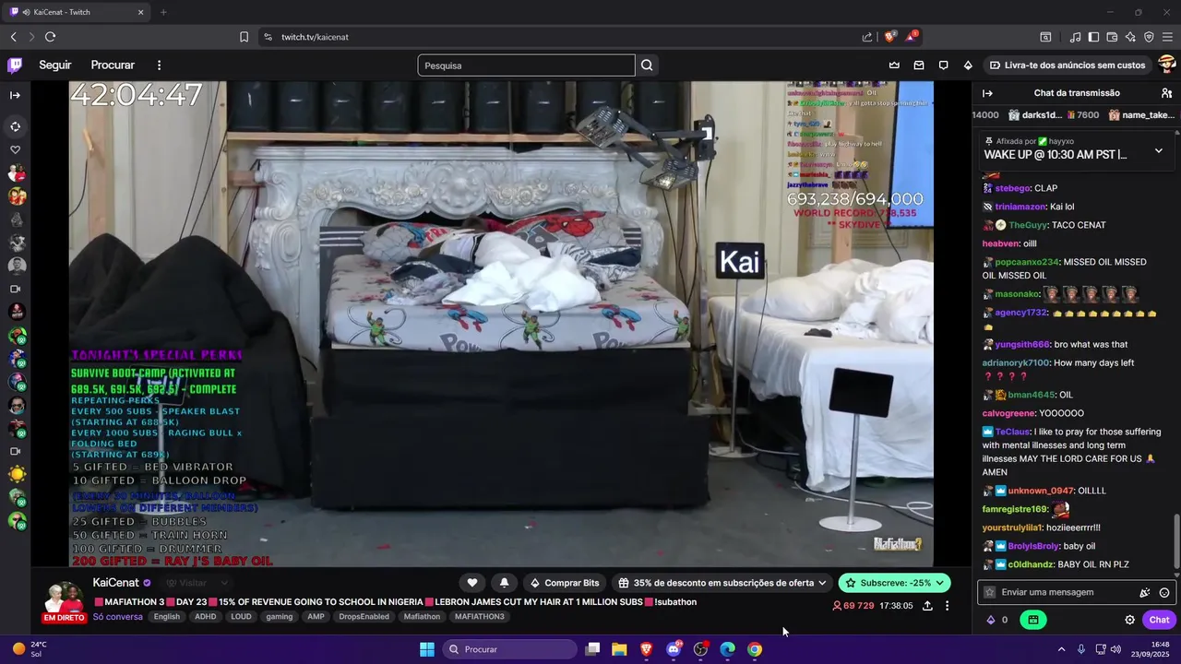
Task: Open Prime loot crown icon
Action: [894, 65]
